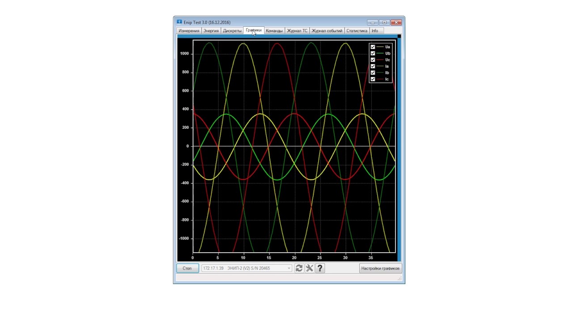Uncheck the Ua curve checkbox
572x322 pixels.
(373, 47)
